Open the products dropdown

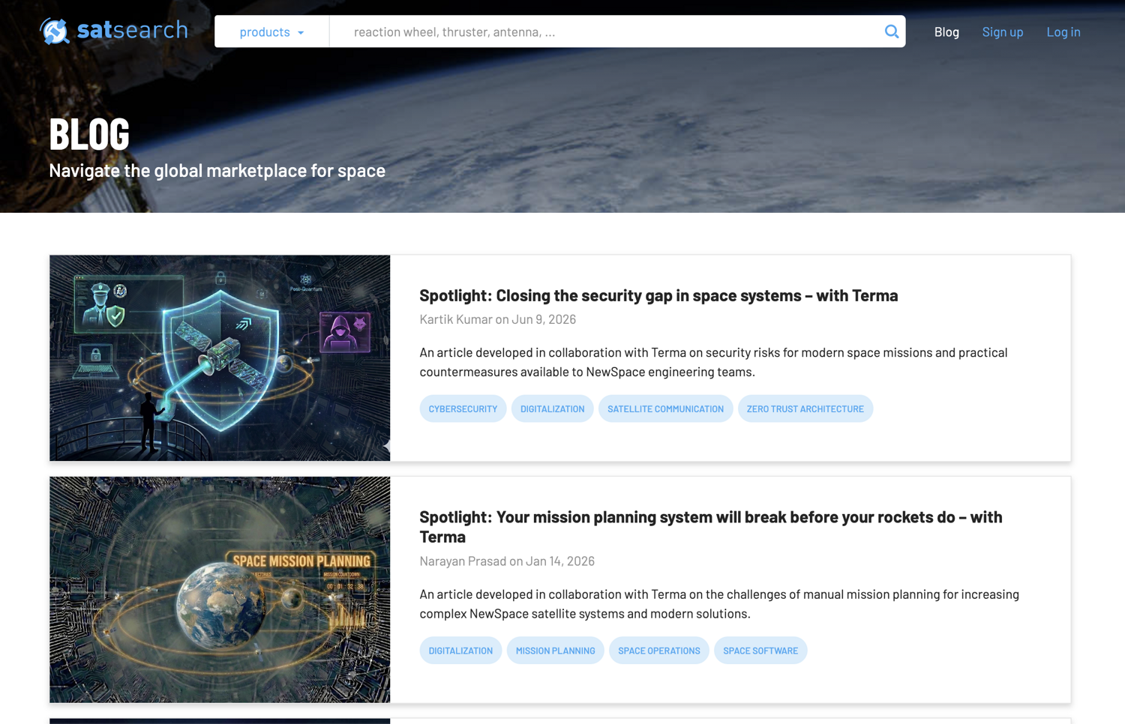(x=271, y=31)
